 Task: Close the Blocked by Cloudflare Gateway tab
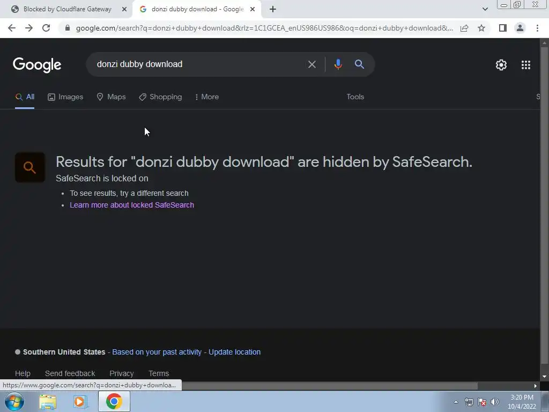coord(124,10)
